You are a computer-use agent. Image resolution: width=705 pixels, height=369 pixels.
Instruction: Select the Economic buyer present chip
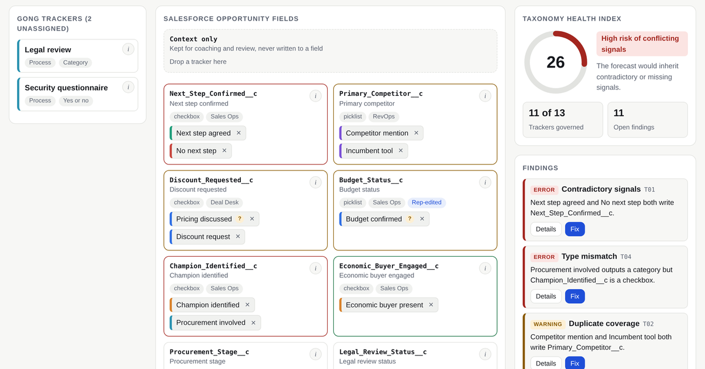click(x=389, y=304)
